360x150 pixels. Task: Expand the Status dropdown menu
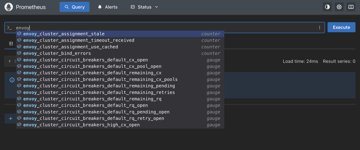[x=144, y=7]
